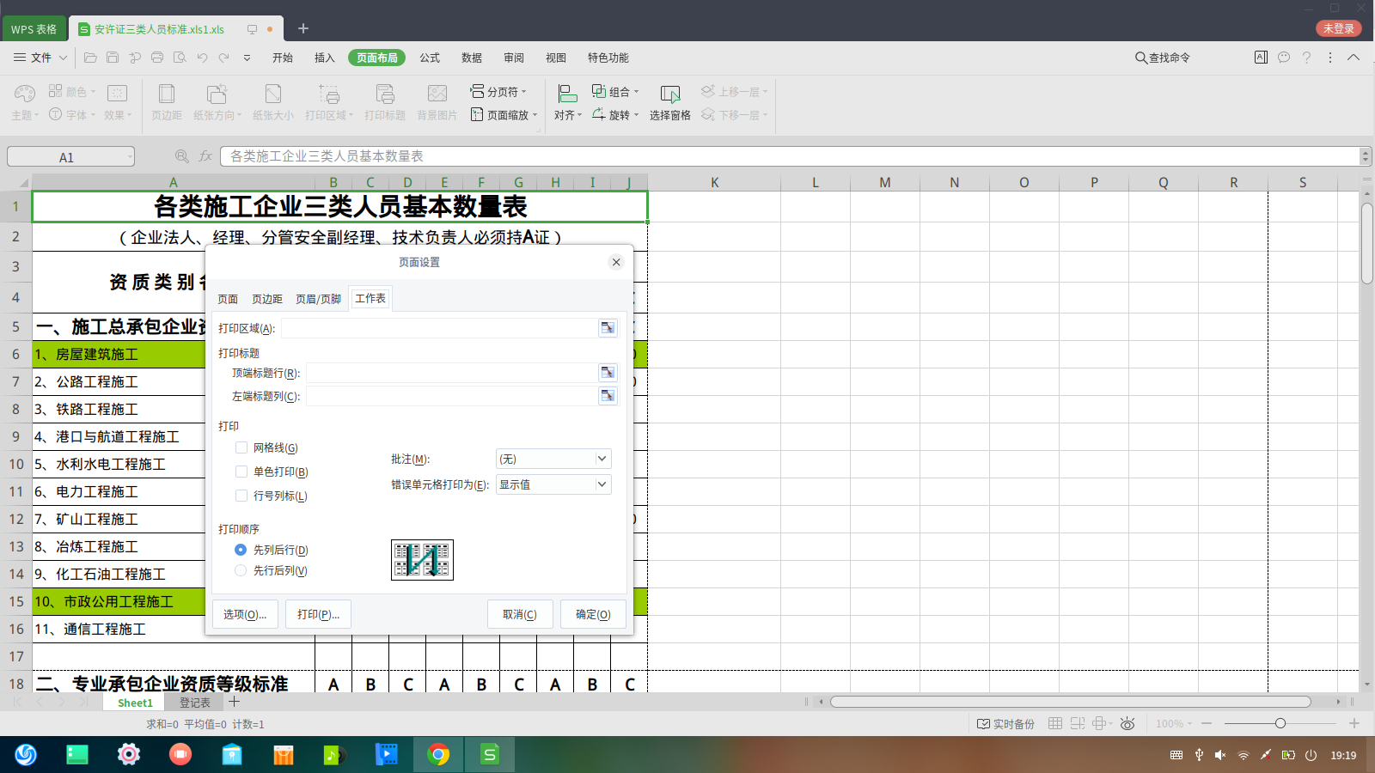Screen dimensions: 1375x773
Task: Open Chrome from the taskbar
Action: pyautogui.click(x=438, y=755)
